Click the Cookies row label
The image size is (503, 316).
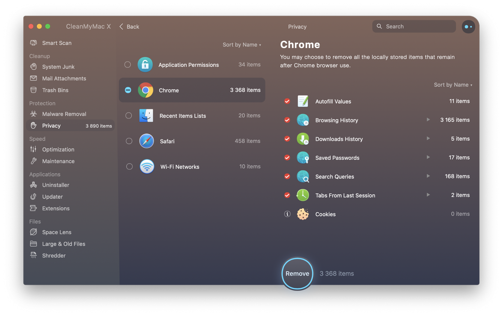tap(325, 214)
